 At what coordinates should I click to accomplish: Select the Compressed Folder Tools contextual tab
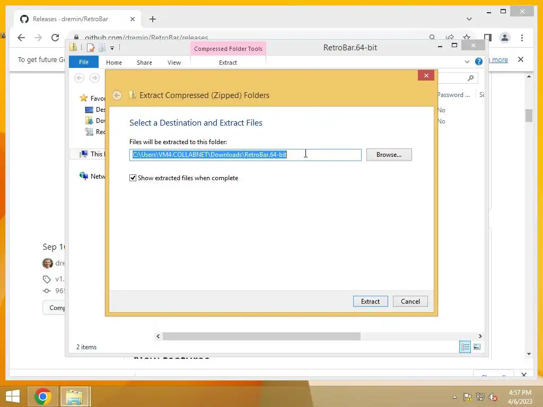tap(228, 49)
